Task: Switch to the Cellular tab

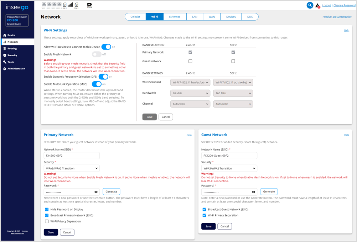Action: 135,17
